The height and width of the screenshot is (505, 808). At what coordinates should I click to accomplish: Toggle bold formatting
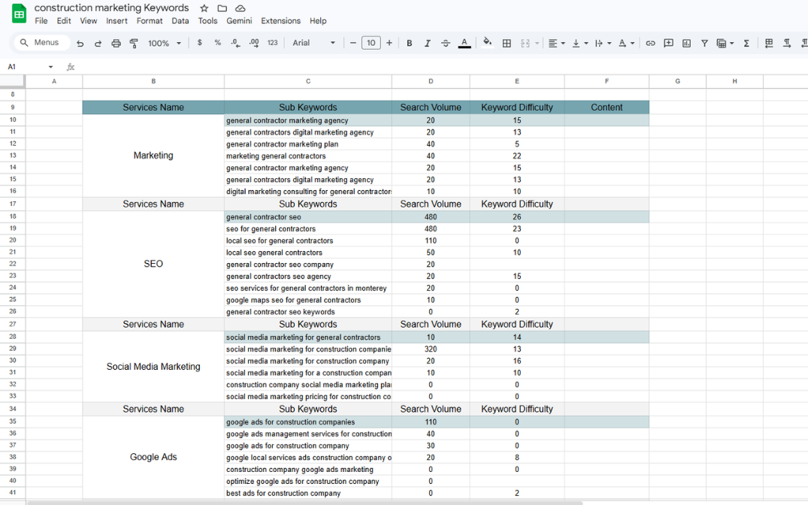[410, 44]
